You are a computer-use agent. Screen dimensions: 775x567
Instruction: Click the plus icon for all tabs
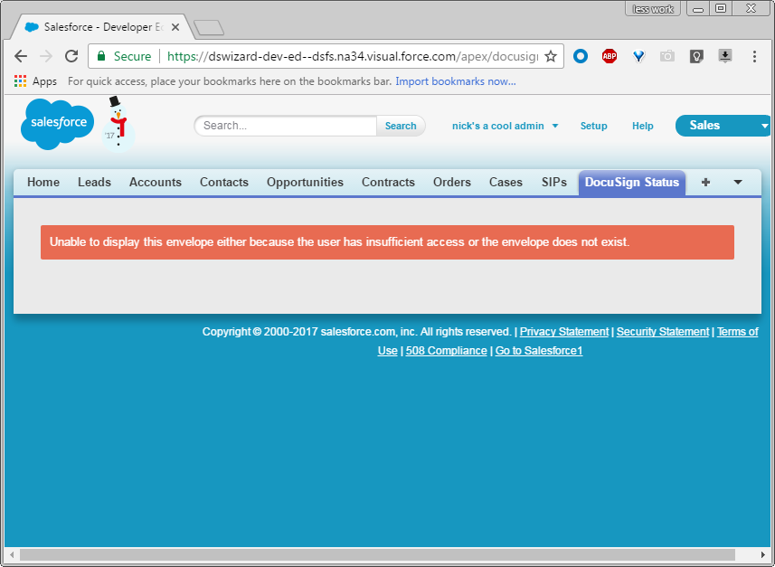(x=705, y=182)
